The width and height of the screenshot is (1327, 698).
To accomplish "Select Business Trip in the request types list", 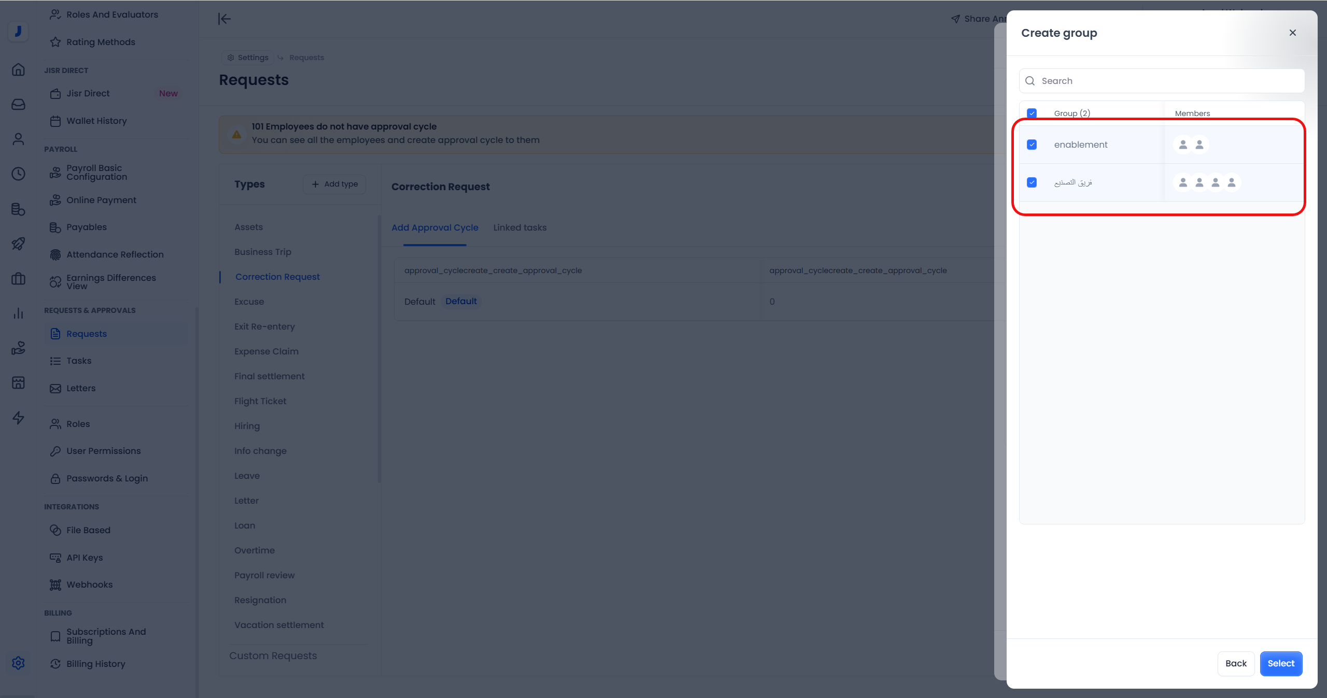I will 262,252.
